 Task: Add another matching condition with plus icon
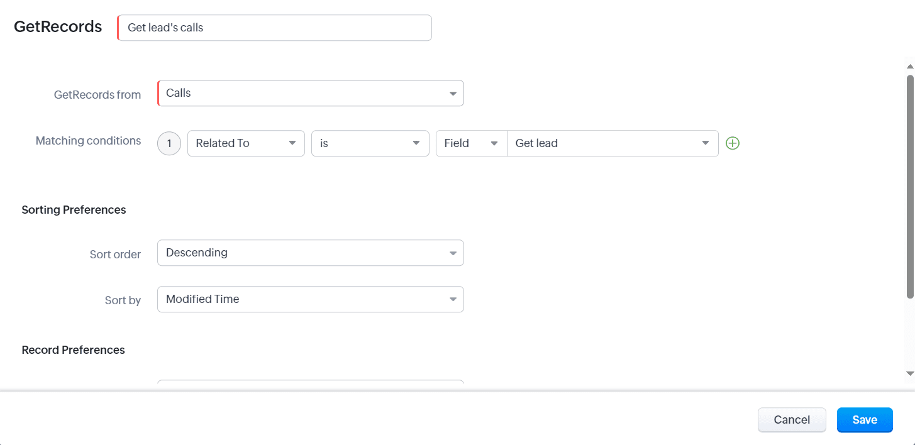click(733, 143)
